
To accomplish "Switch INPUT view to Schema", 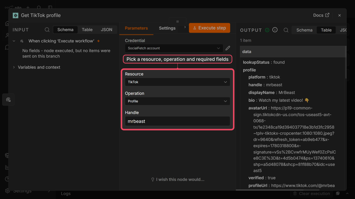I will tap(65, 30).
